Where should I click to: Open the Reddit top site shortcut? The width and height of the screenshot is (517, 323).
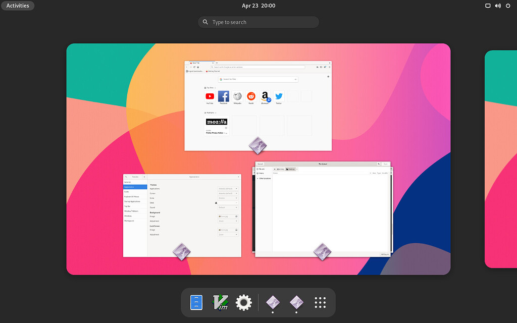252,96
